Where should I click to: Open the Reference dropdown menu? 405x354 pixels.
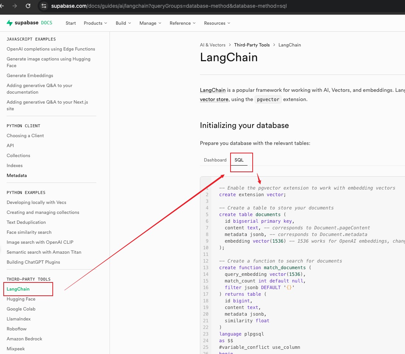[x=183, y=23]
